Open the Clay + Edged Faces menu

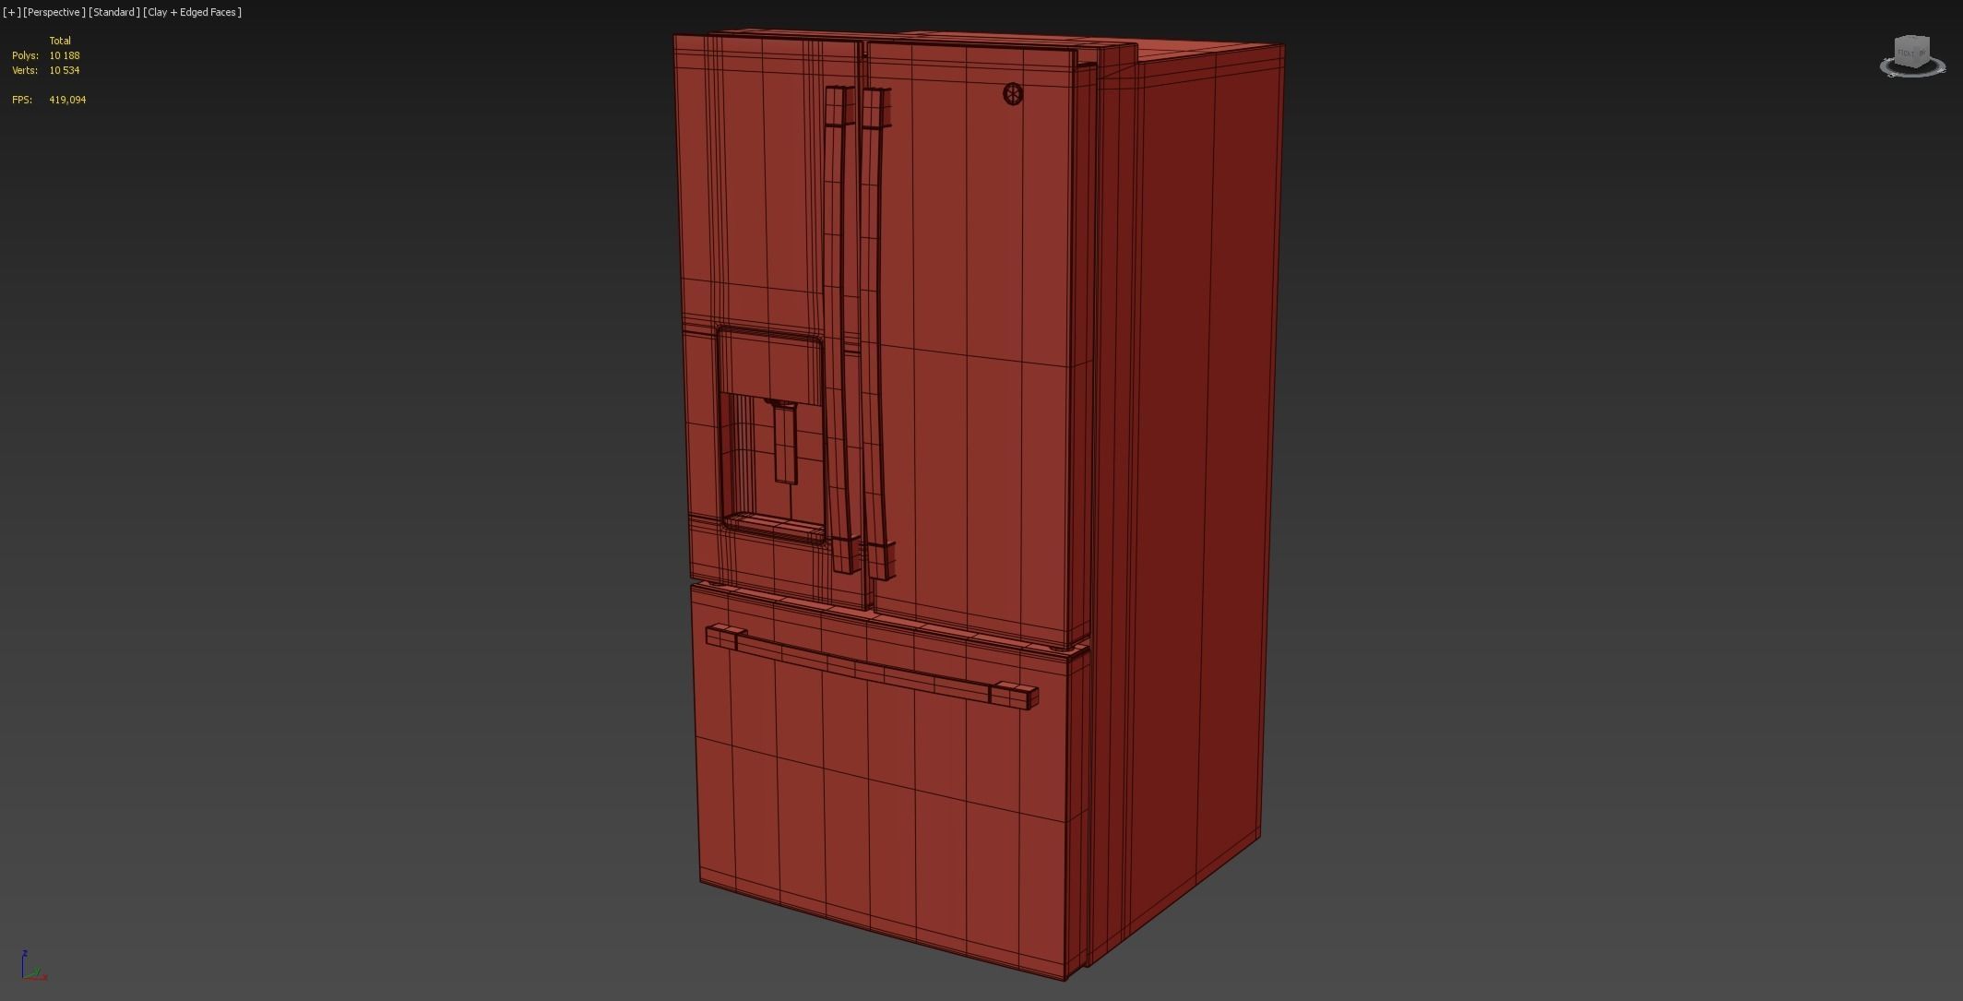click(x=193, y=12)
